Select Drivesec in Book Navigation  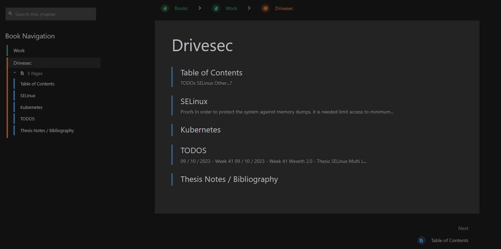22,63
